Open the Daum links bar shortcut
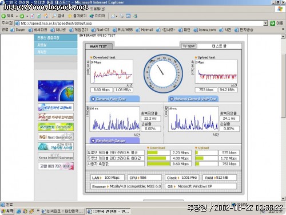The height and width of the screenshot is (215, 286). tap(18, 30)
